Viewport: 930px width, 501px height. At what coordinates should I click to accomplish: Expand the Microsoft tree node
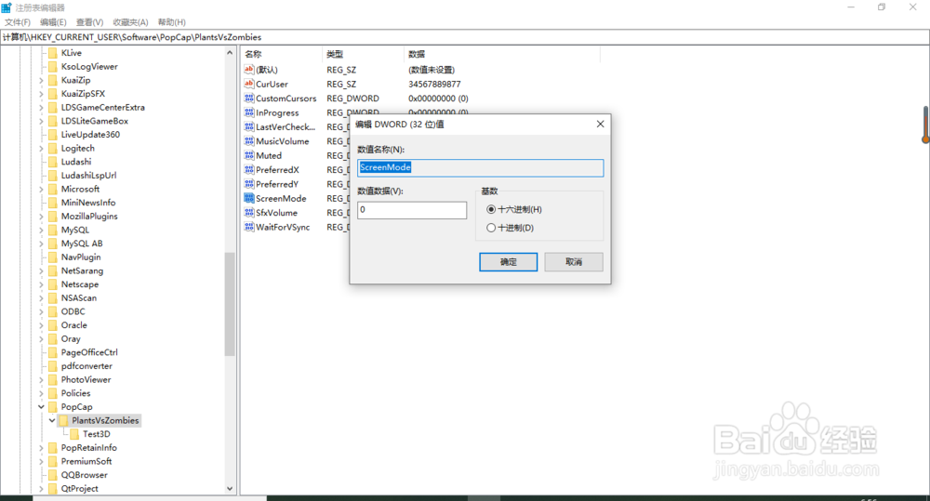(42, 189)
